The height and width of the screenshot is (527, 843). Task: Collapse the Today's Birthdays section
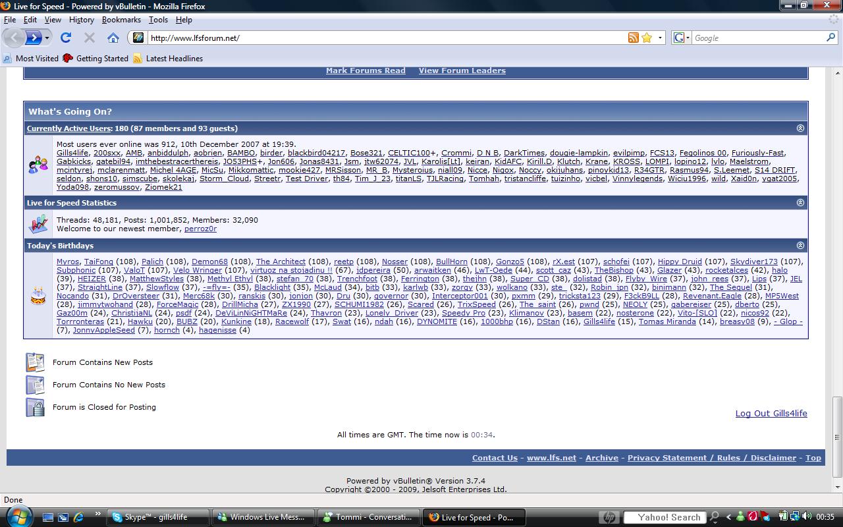[x=800, y=246]
